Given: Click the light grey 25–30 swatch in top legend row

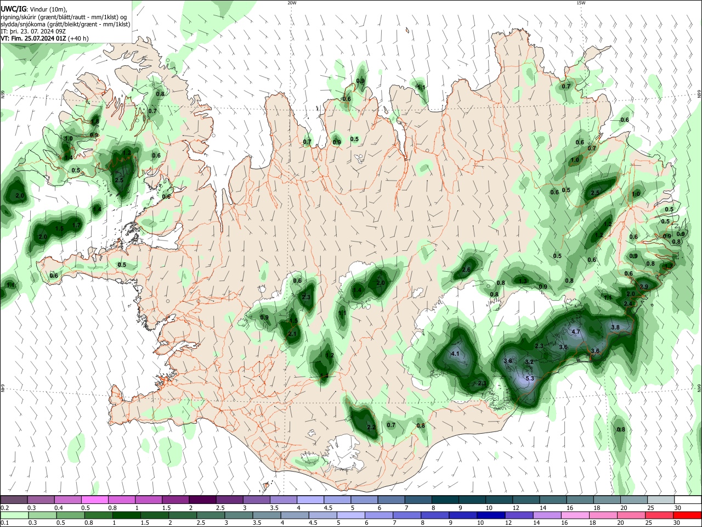Looking at the screenshot, I should (x=661, y=500).
